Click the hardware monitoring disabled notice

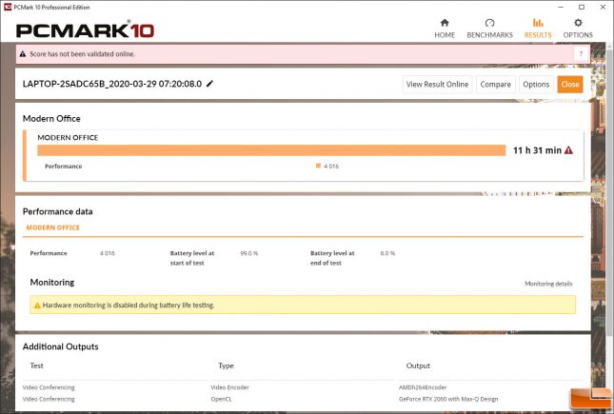tap(303, 305)
